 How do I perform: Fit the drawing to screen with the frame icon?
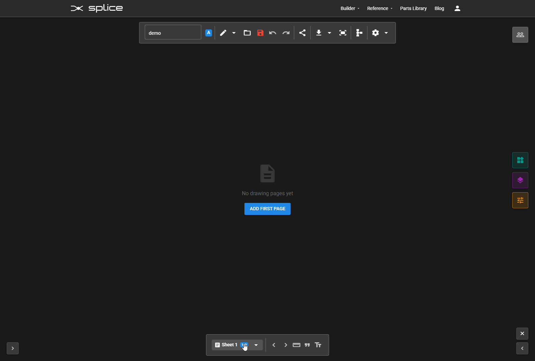click(343, 33)
